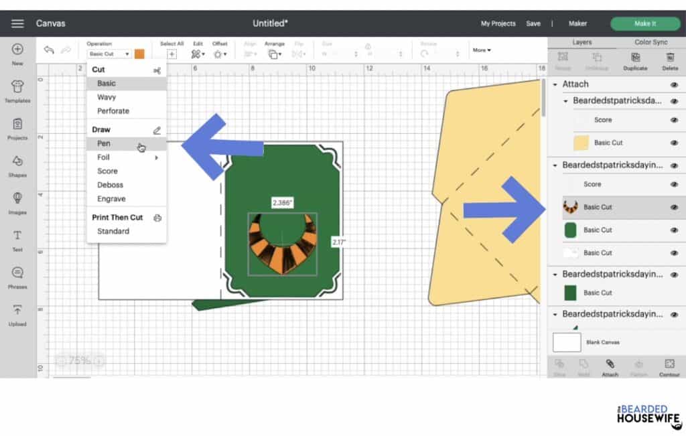686x436 pixels.
Task: Click the orange color swatch beside Operation
Action: 139,54
